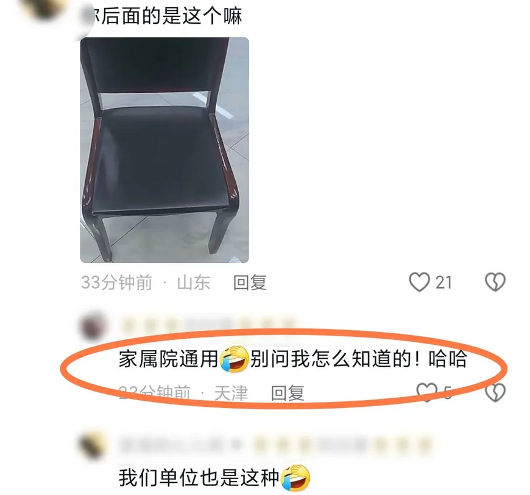The image size is (530, 495).
Task: Open avatar of the chair photo commenter
Action: coord(45,10)
